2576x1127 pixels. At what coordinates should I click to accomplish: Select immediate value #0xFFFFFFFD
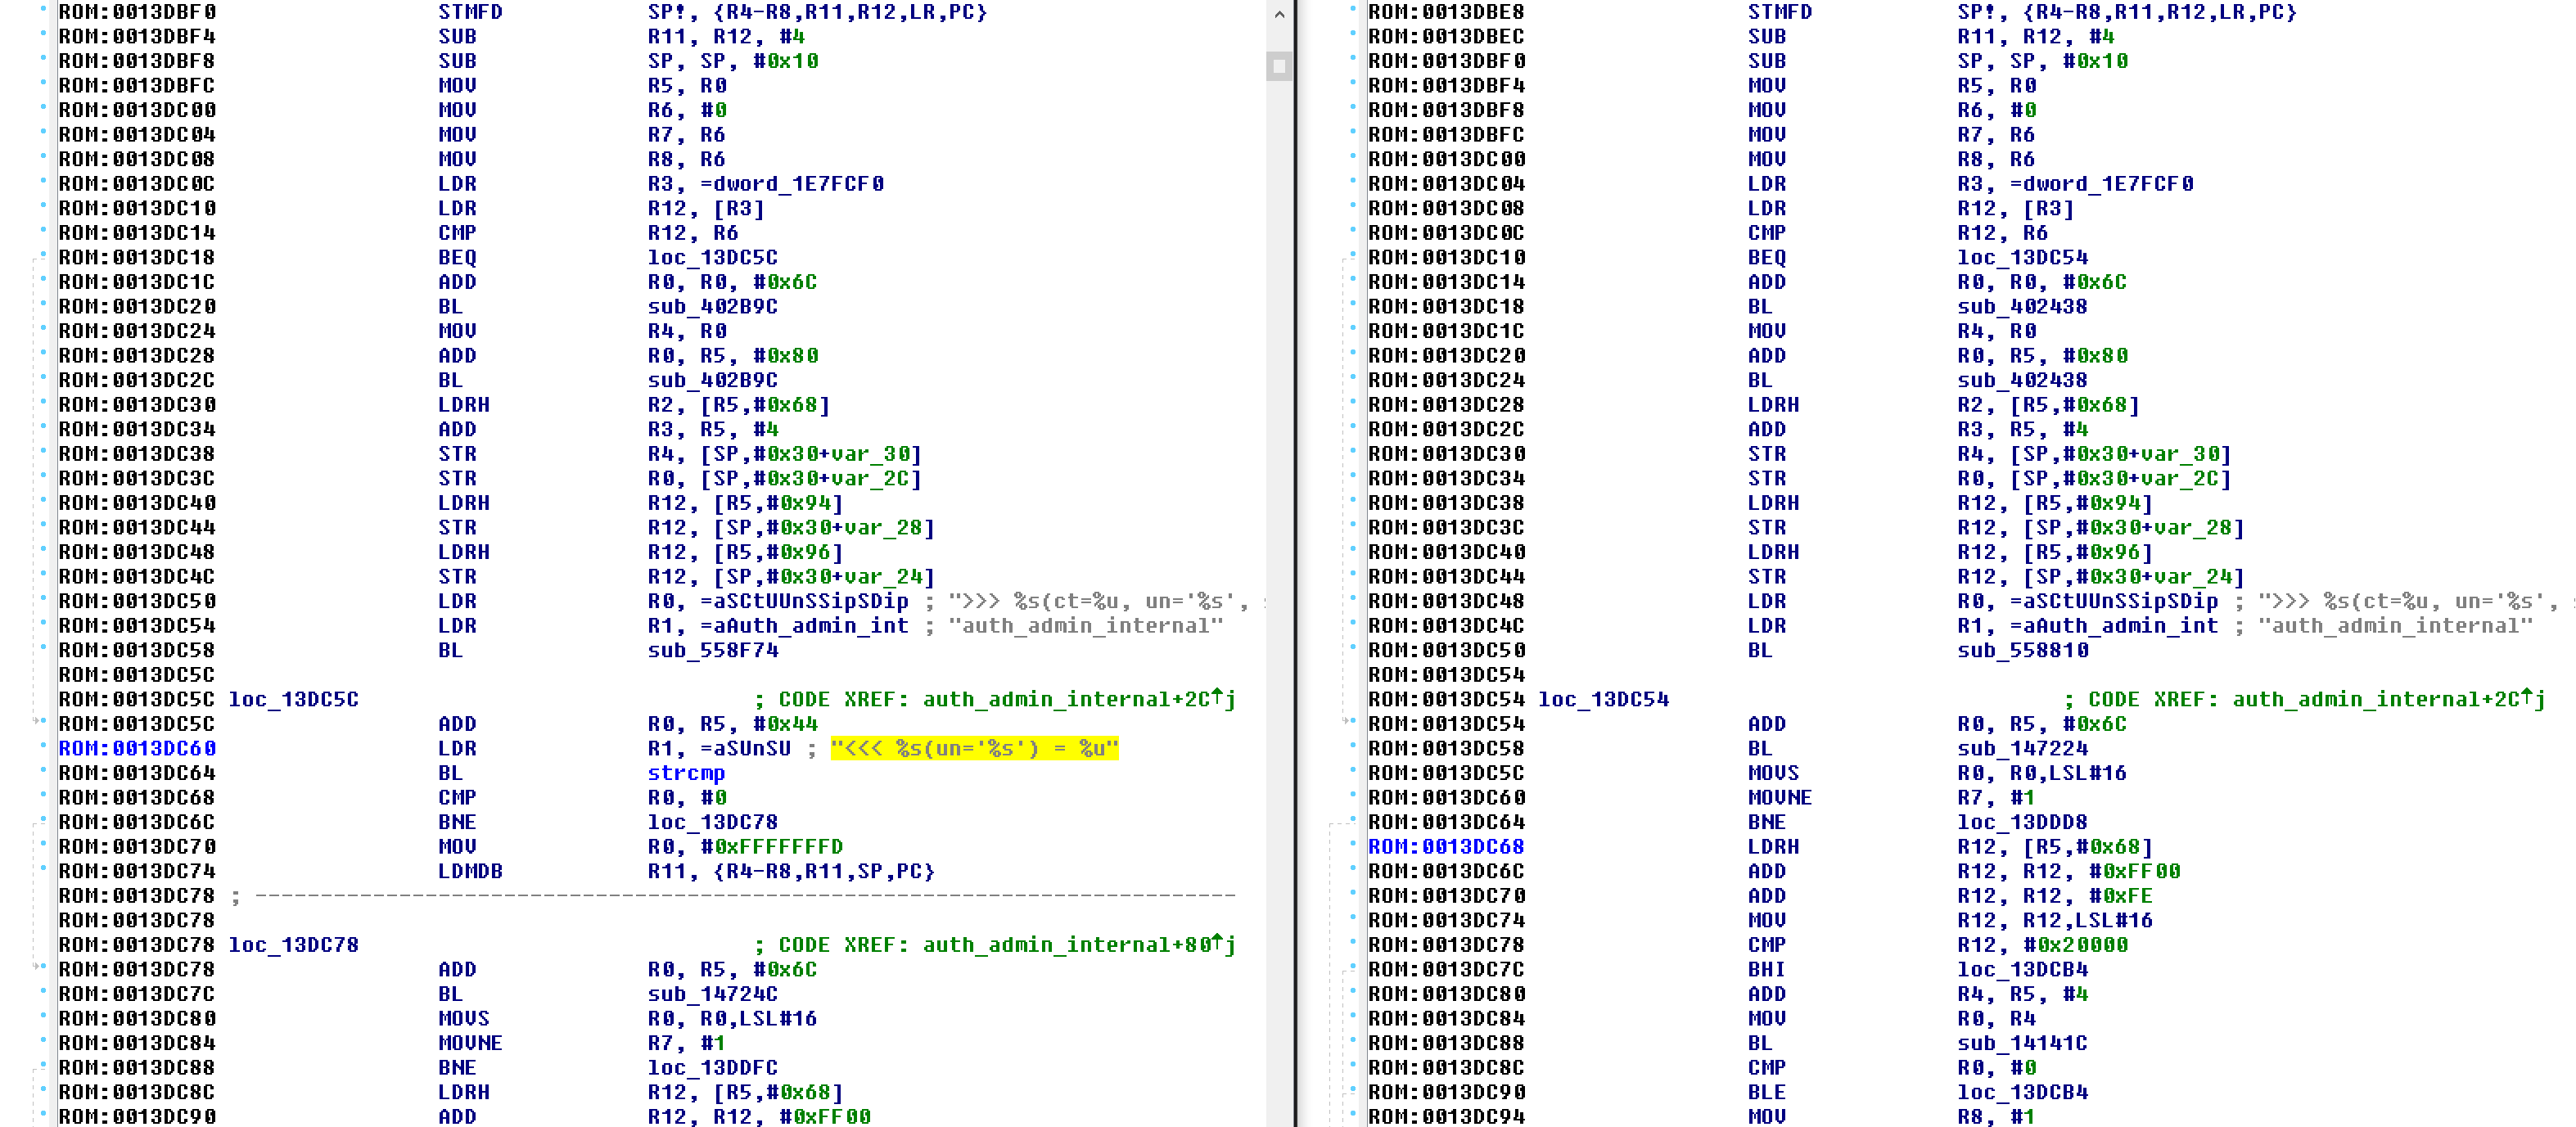click(771, 847)
